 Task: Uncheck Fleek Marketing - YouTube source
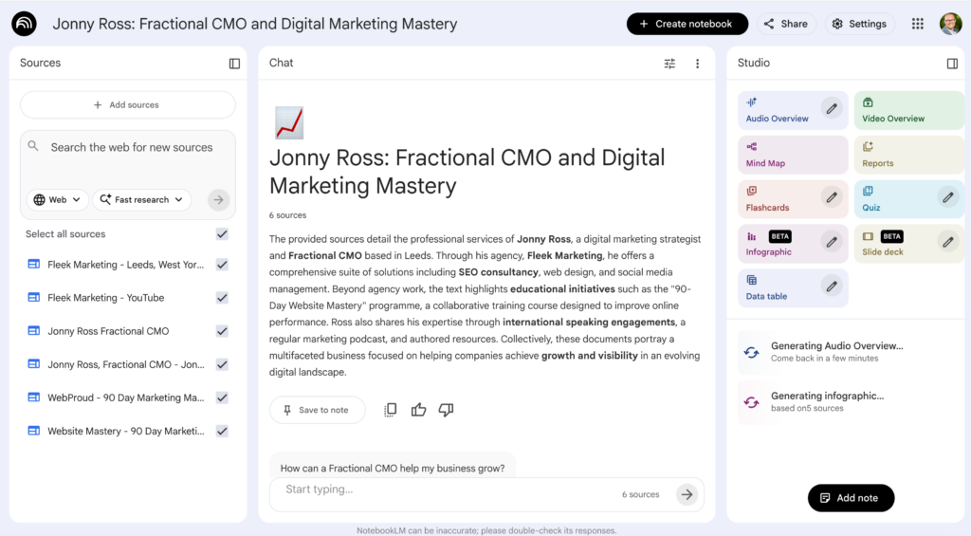[222, 298]
